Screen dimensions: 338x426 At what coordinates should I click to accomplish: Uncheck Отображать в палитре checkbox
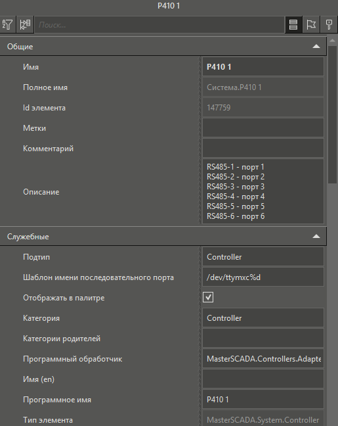pyautogui.click(x=208, y=297)
